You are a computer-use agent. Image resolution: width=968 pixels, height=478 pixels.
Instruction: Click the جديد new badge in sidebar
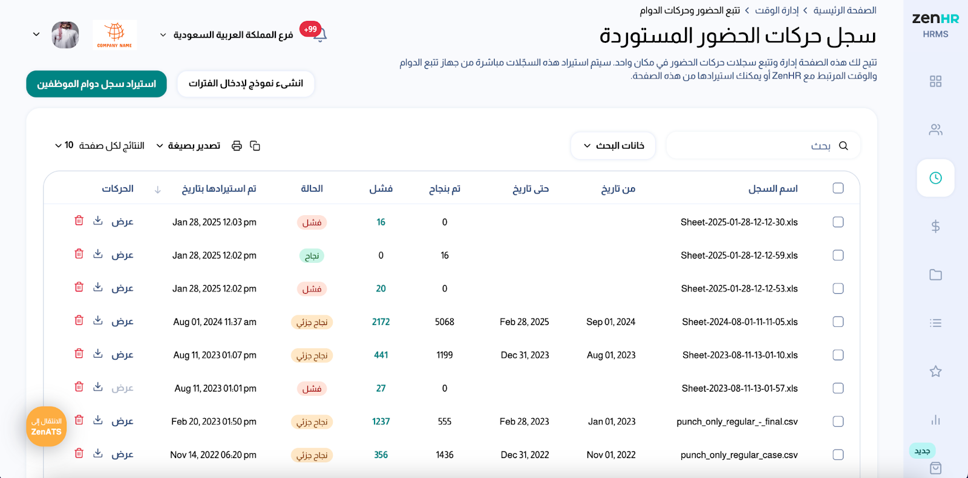[x=922, y=451]
